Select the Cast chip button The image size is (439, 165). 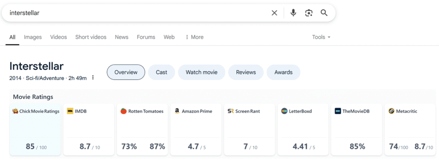[162, 72]
